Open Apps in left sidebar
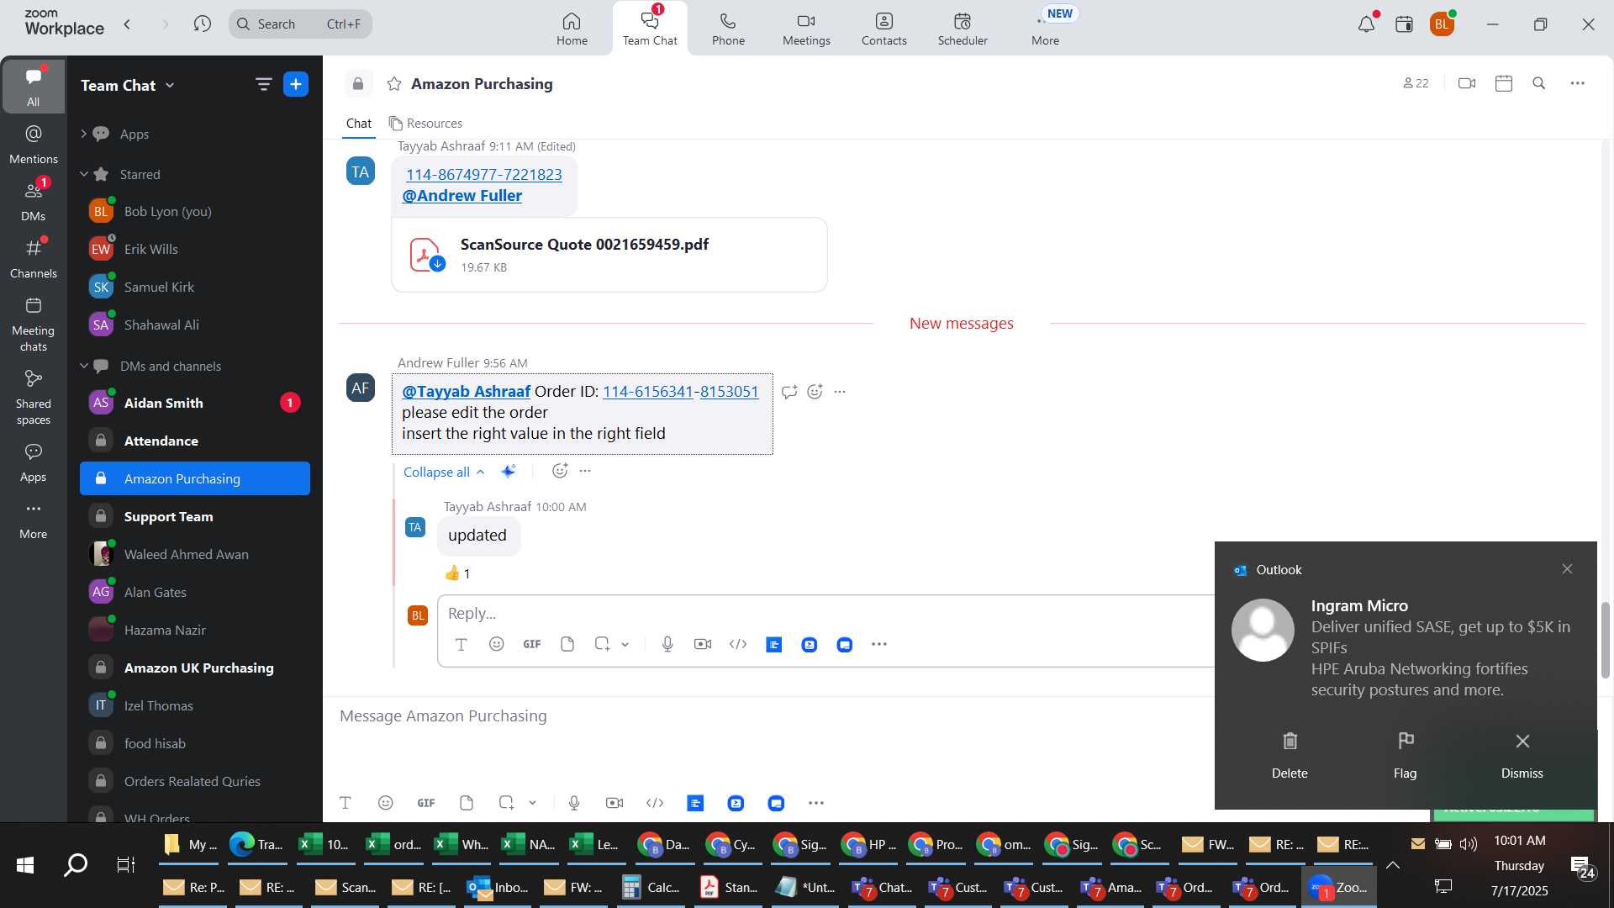The width and height of the screenshot is (1614, 908). point(34,462)
